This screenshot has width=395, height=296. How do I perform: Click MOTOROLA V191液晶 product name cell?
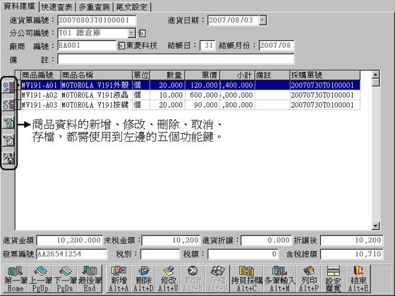(x=97, y=95)
